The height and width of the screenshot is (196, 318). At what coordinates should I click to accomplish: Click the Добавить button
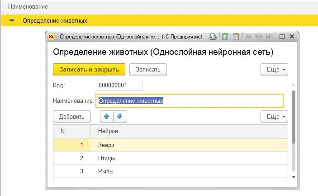click(x=72, y=116)
